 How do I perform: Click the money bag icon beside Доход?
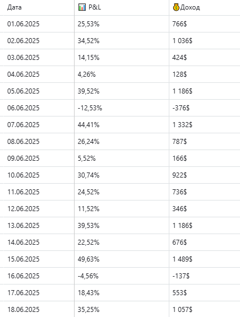pyautogui.click(x=176, y=7)
